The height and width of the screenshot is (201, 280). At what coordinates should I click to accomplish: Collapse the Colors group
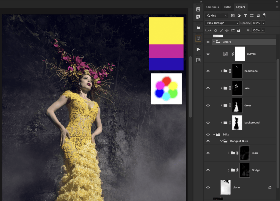214,42
